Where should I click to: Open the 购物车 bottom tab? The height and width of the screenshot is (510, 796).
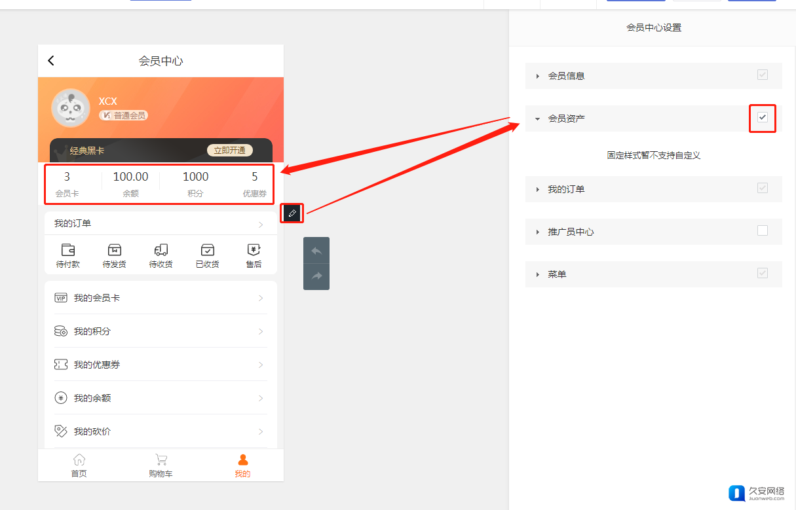(161, 465)
